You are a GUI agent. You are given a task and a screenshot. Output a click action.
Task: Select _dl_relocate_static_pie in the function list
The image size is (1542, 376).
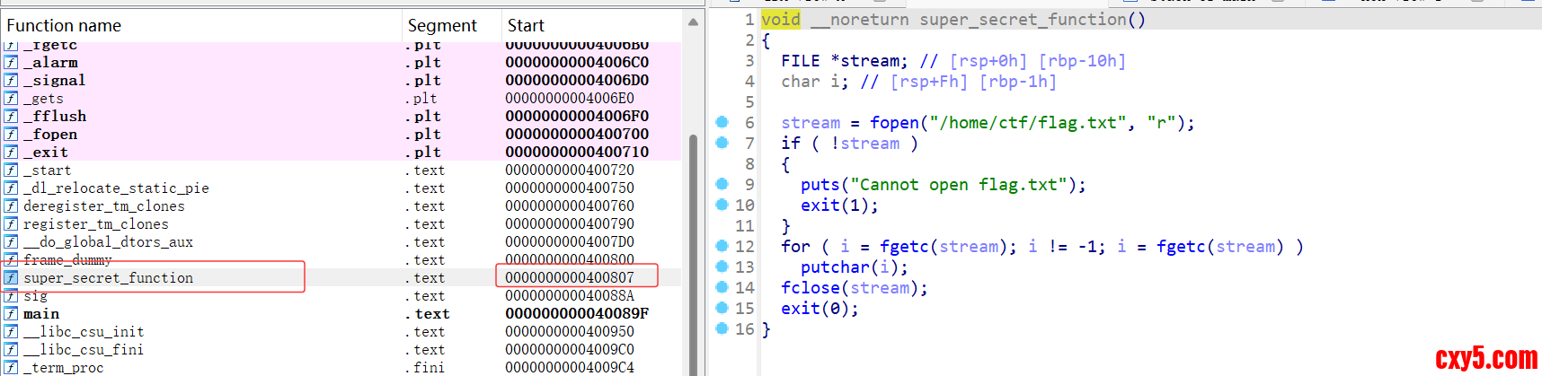(116, 188)
